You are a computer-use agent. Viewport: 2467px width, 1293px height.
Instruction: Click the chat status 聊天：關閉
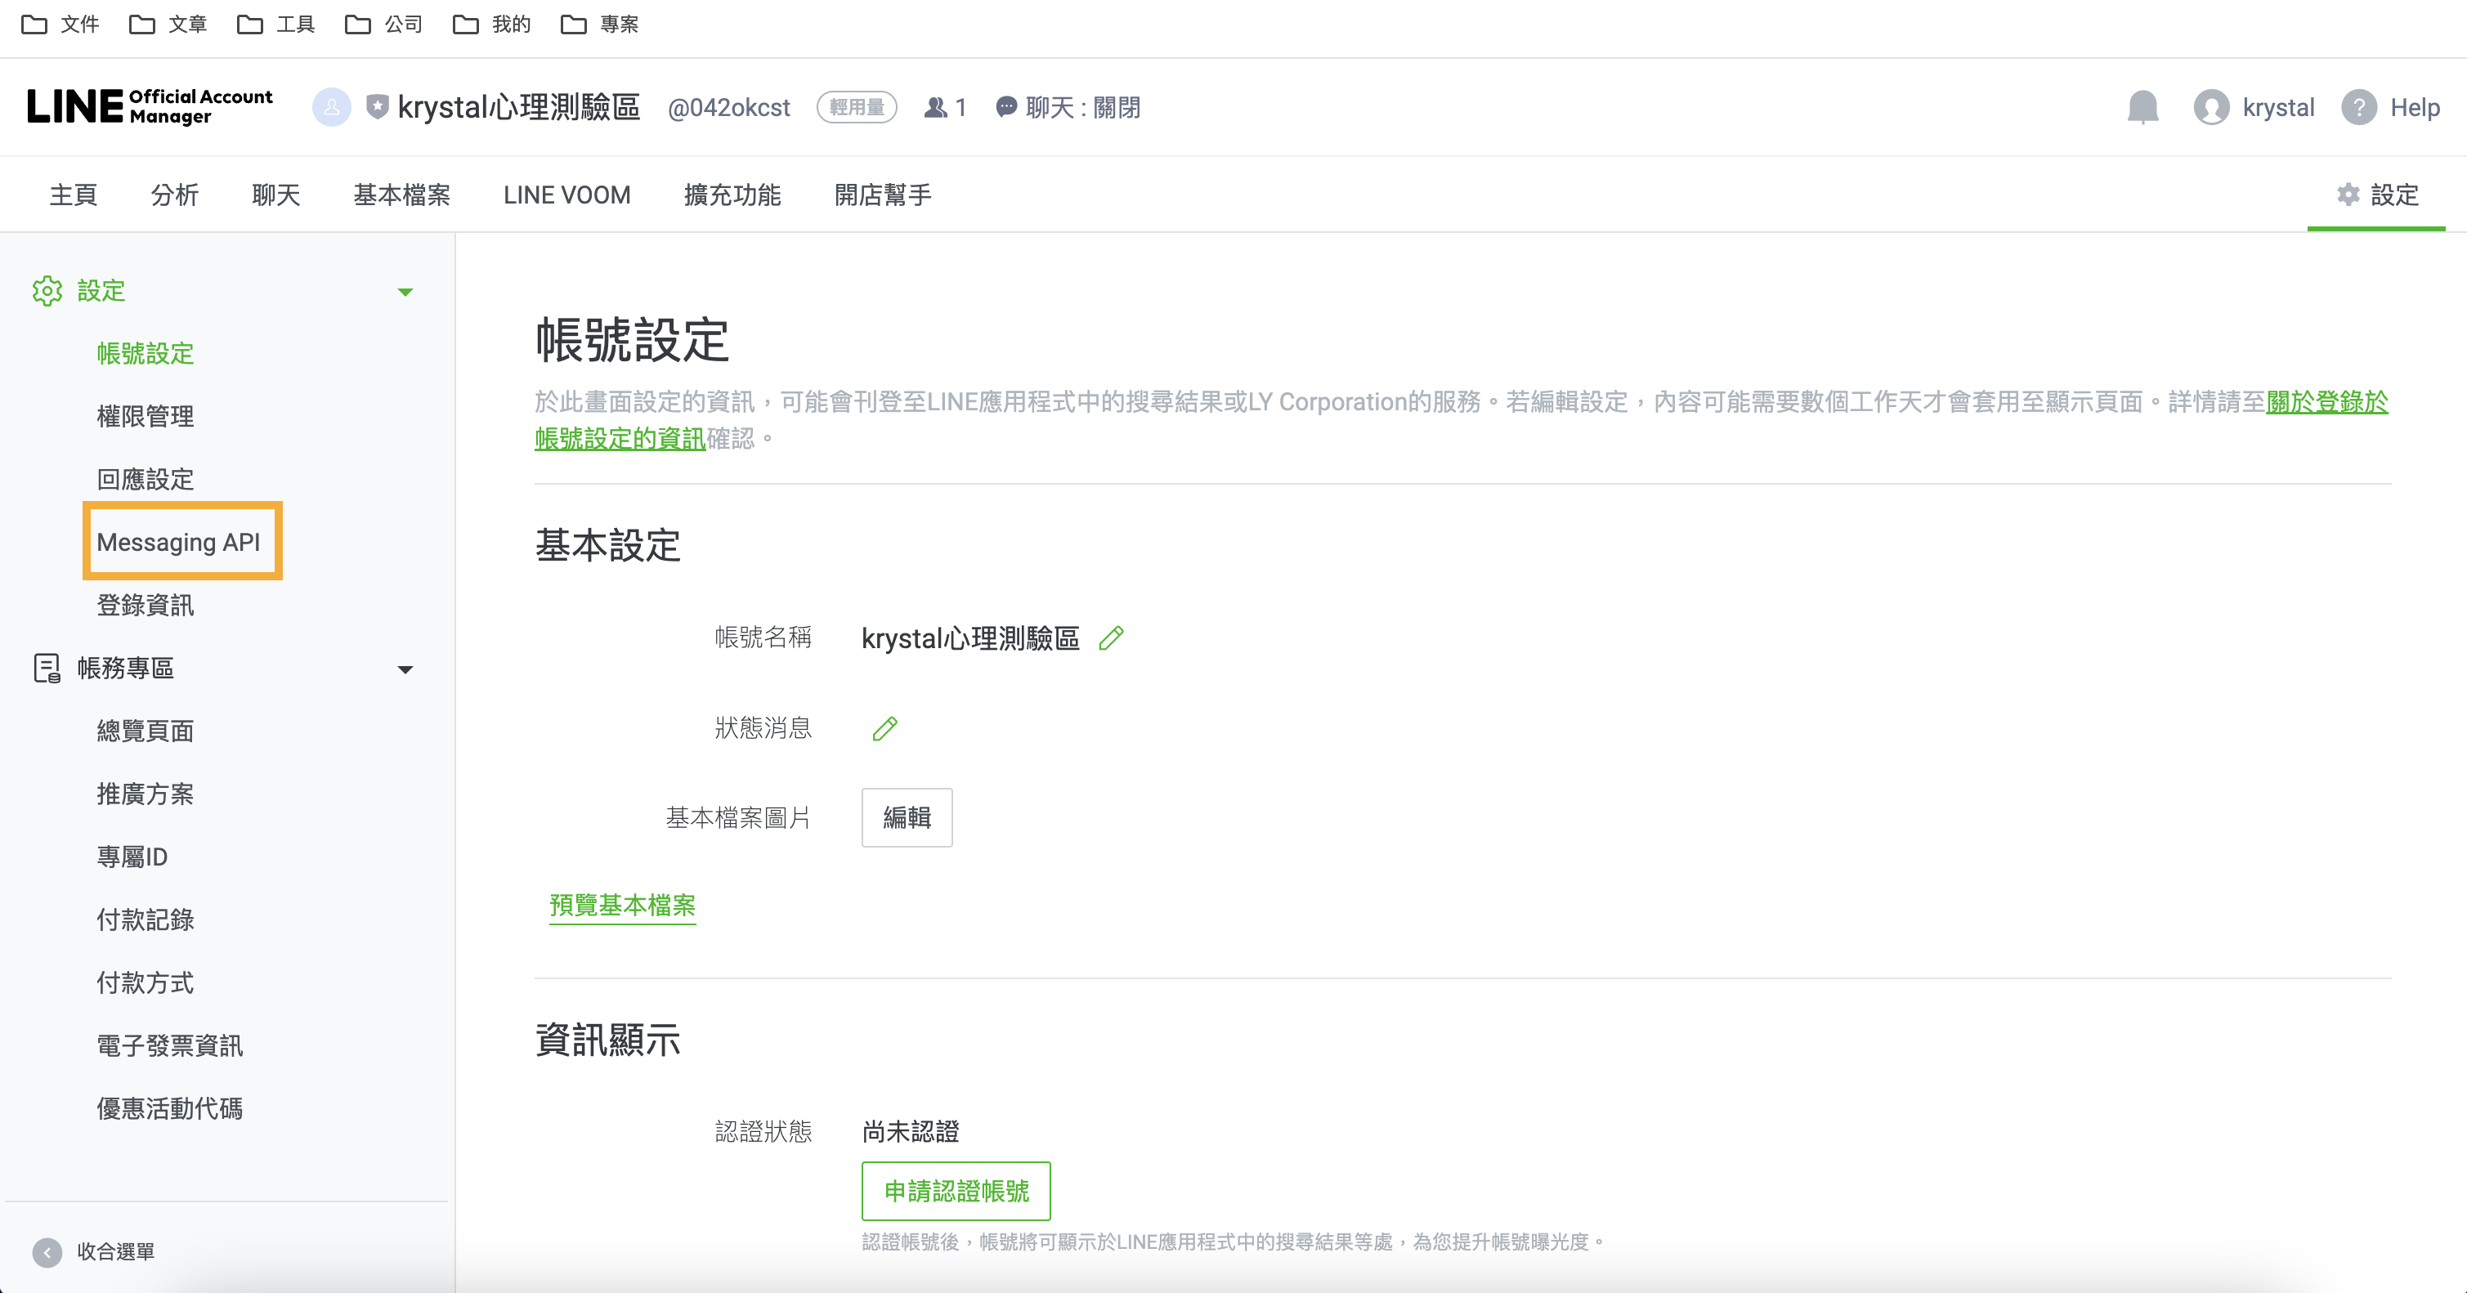click(x=1068, y=107)
